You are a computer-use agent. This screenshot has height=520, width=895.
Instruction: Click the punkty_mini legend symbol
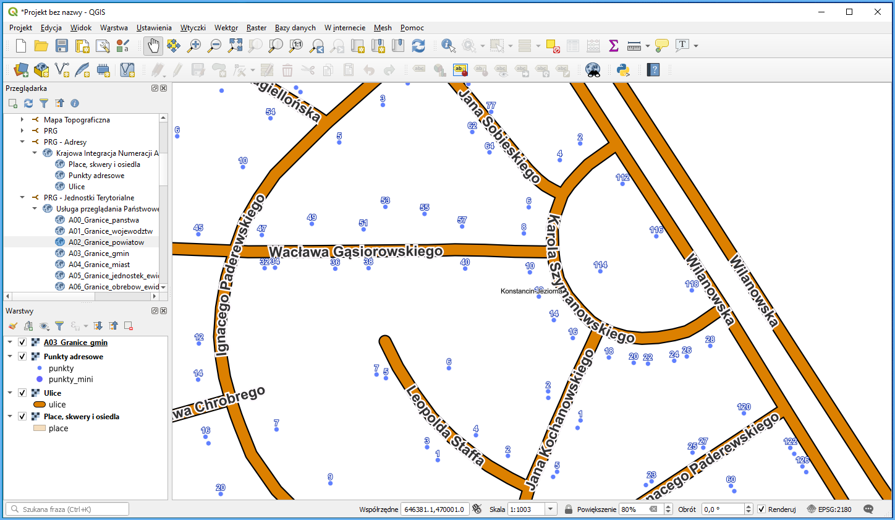coord(40,379)
